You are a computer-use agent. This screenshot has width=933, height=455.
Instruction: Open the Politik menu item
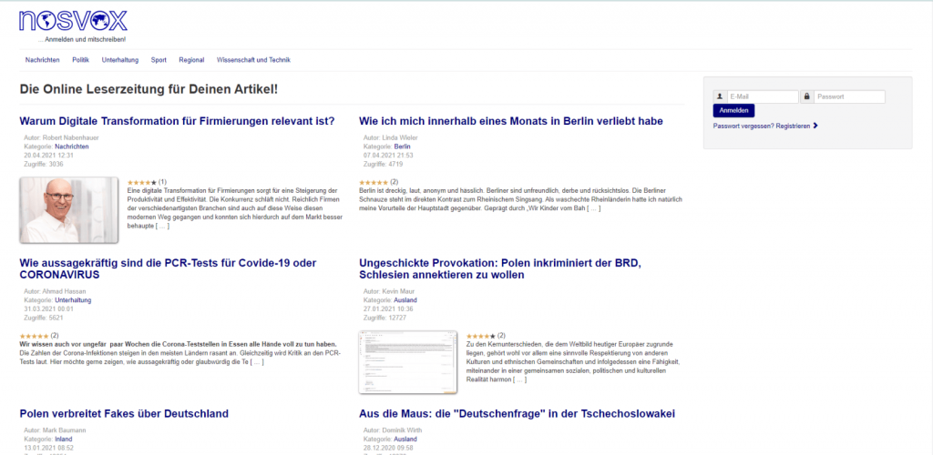(81, 60)
